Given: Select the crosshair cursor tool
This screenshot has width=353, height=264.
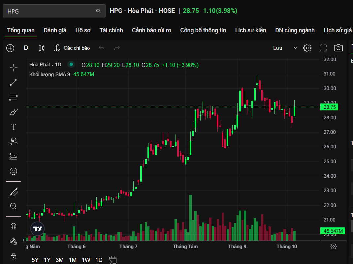Looking at the screenshot, I should 14,68.
